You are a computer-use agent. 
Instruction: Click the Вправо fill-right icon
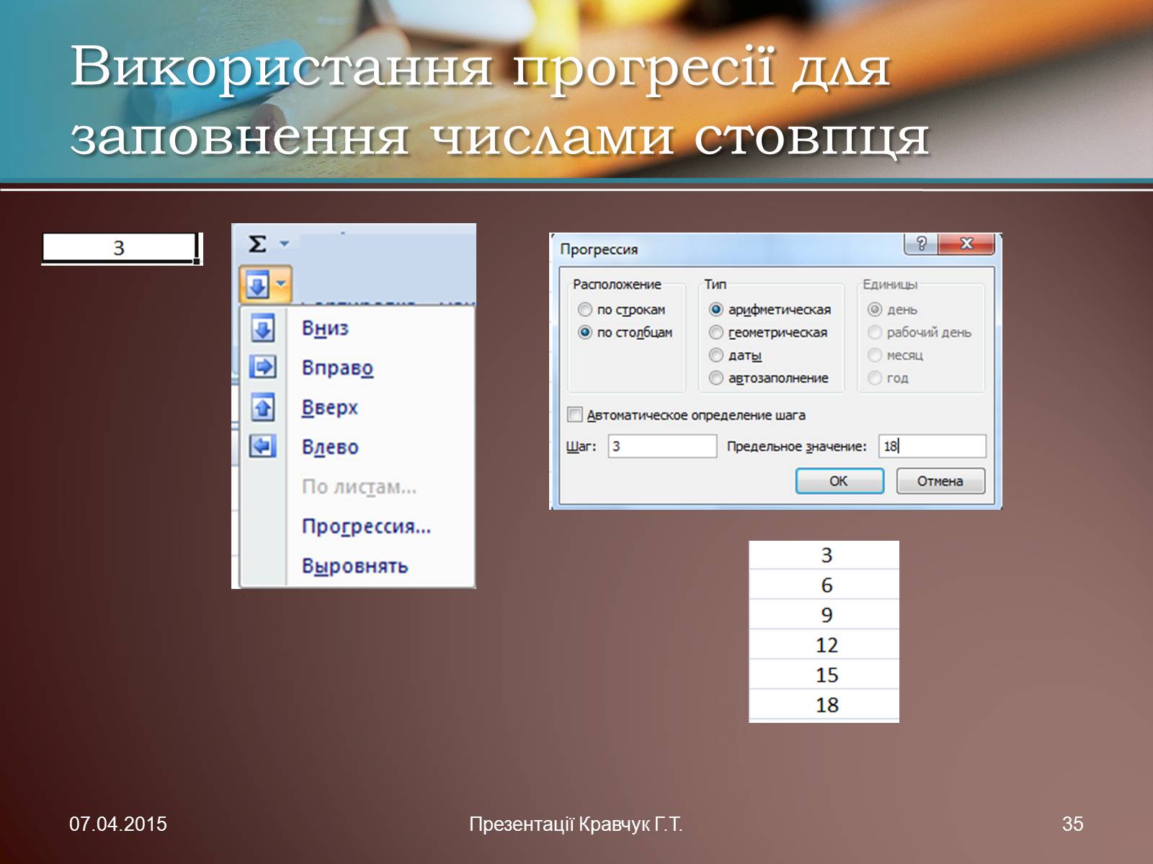click(262, 367)
